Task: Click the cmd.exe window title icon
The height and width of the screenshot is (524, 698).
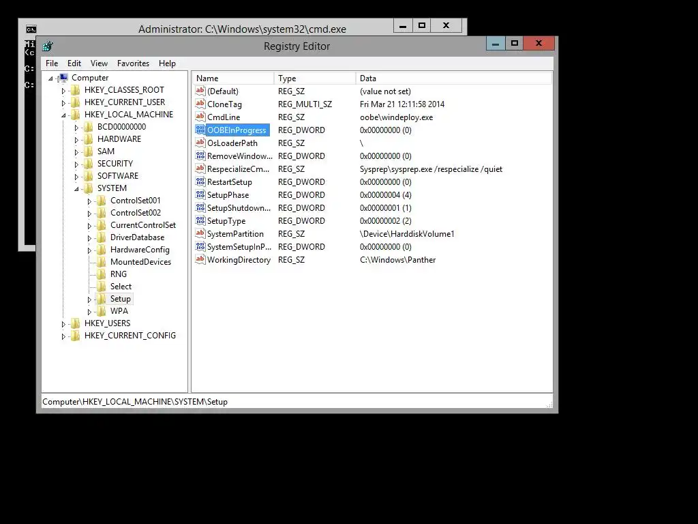Action: (x=31, y=29)
